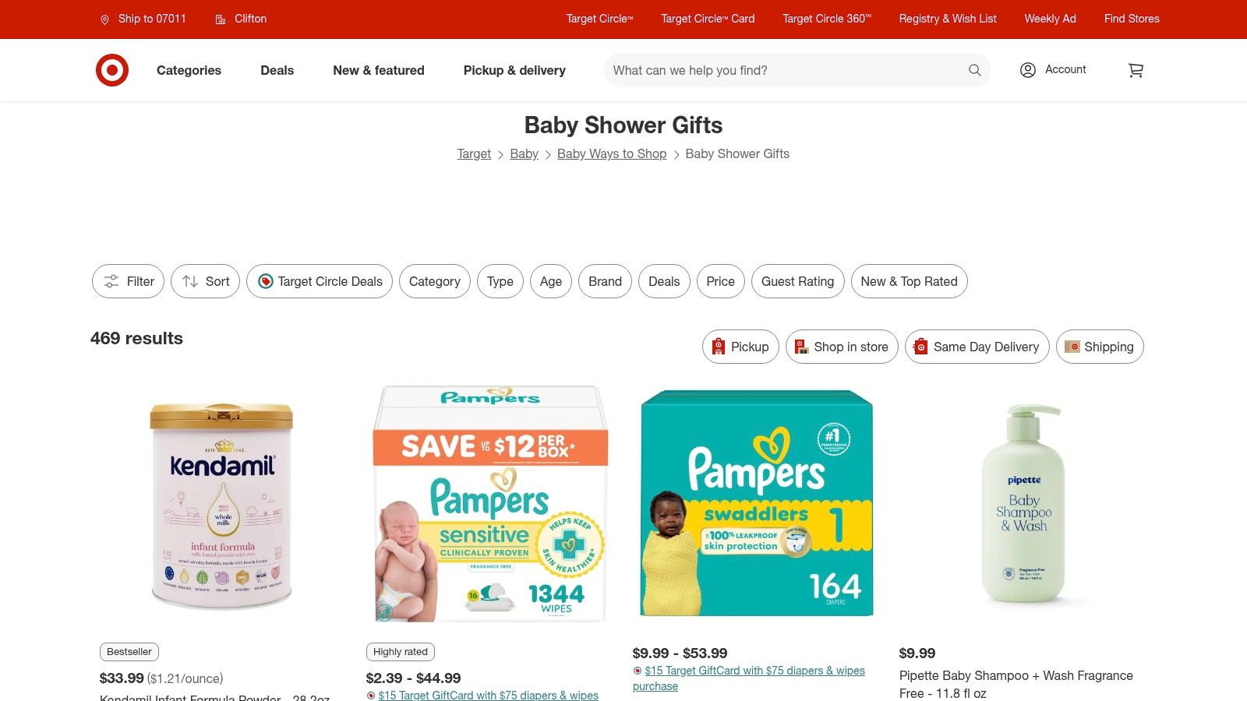
Task: Click the Clifton store icon
Action: [x=221, y=19]
